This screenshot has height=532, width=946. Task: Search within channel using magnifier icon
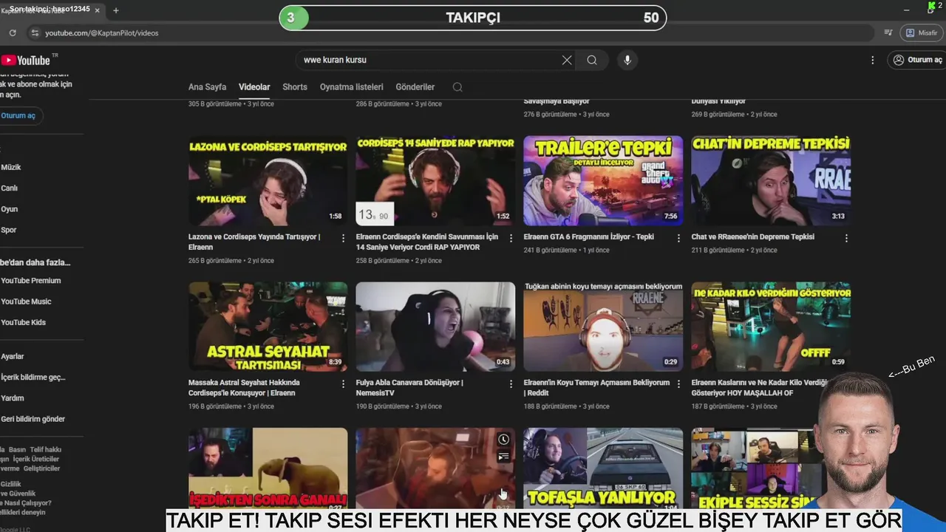click(x=457, y=87)
